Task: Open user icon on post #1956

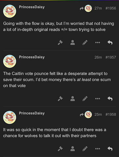Action: click(73, 42)
